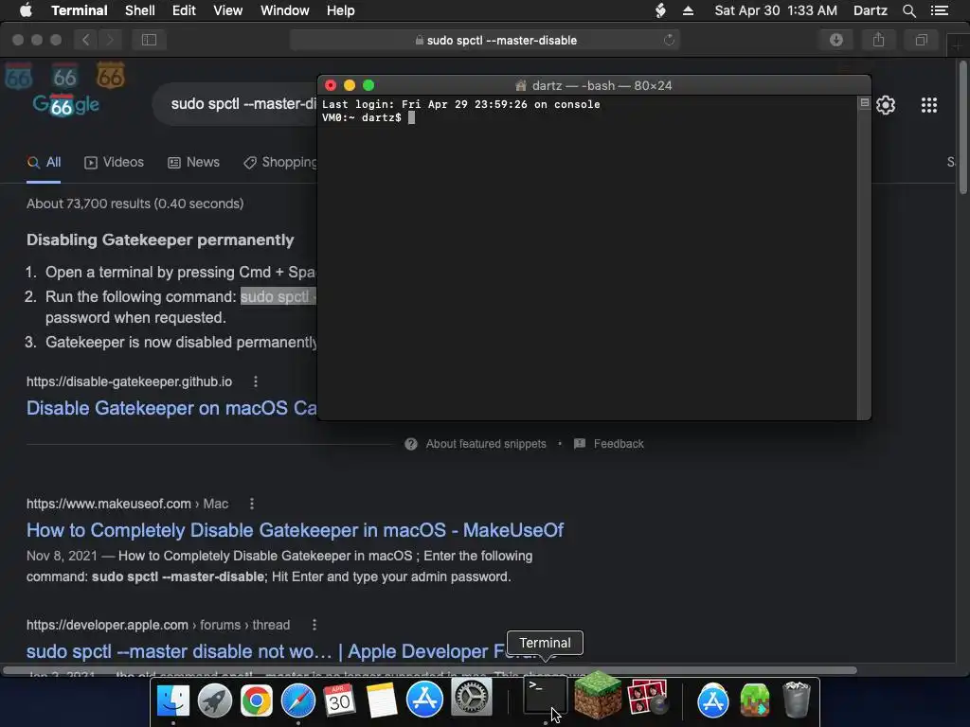
Task: Open Google Chrome from the Dock
Action: (256, 700)
